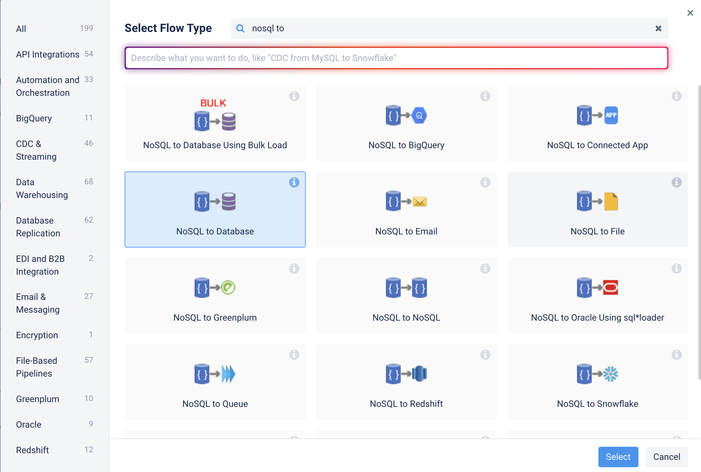Choose the NoSQL to Redshift flow

pos(406,382)
